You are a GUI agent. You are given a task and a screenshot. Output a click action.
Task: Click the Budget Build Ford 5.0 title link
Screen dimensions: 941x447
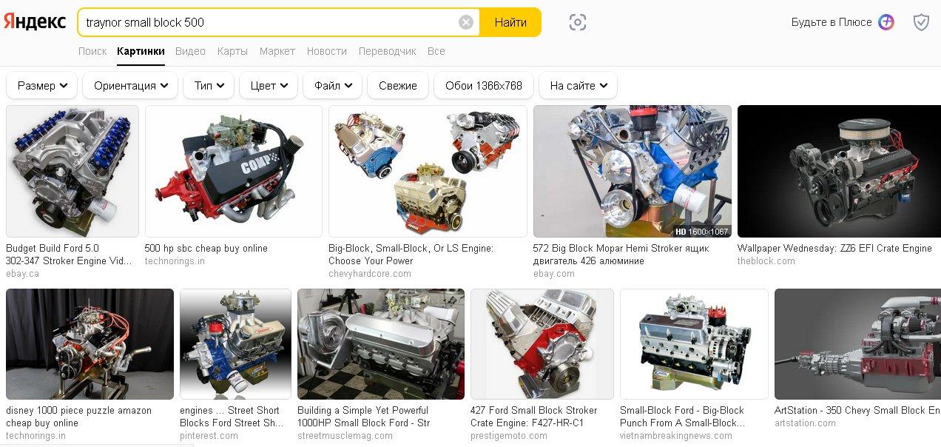coord(70,255)
